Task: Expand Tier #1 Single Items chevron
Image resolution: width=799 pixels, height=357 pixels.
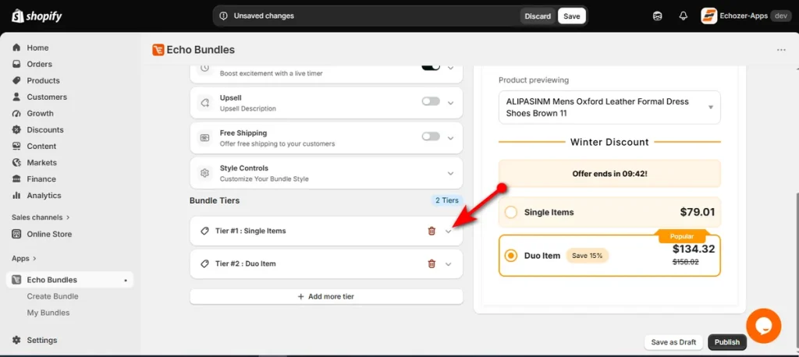Action: [449, 232]
